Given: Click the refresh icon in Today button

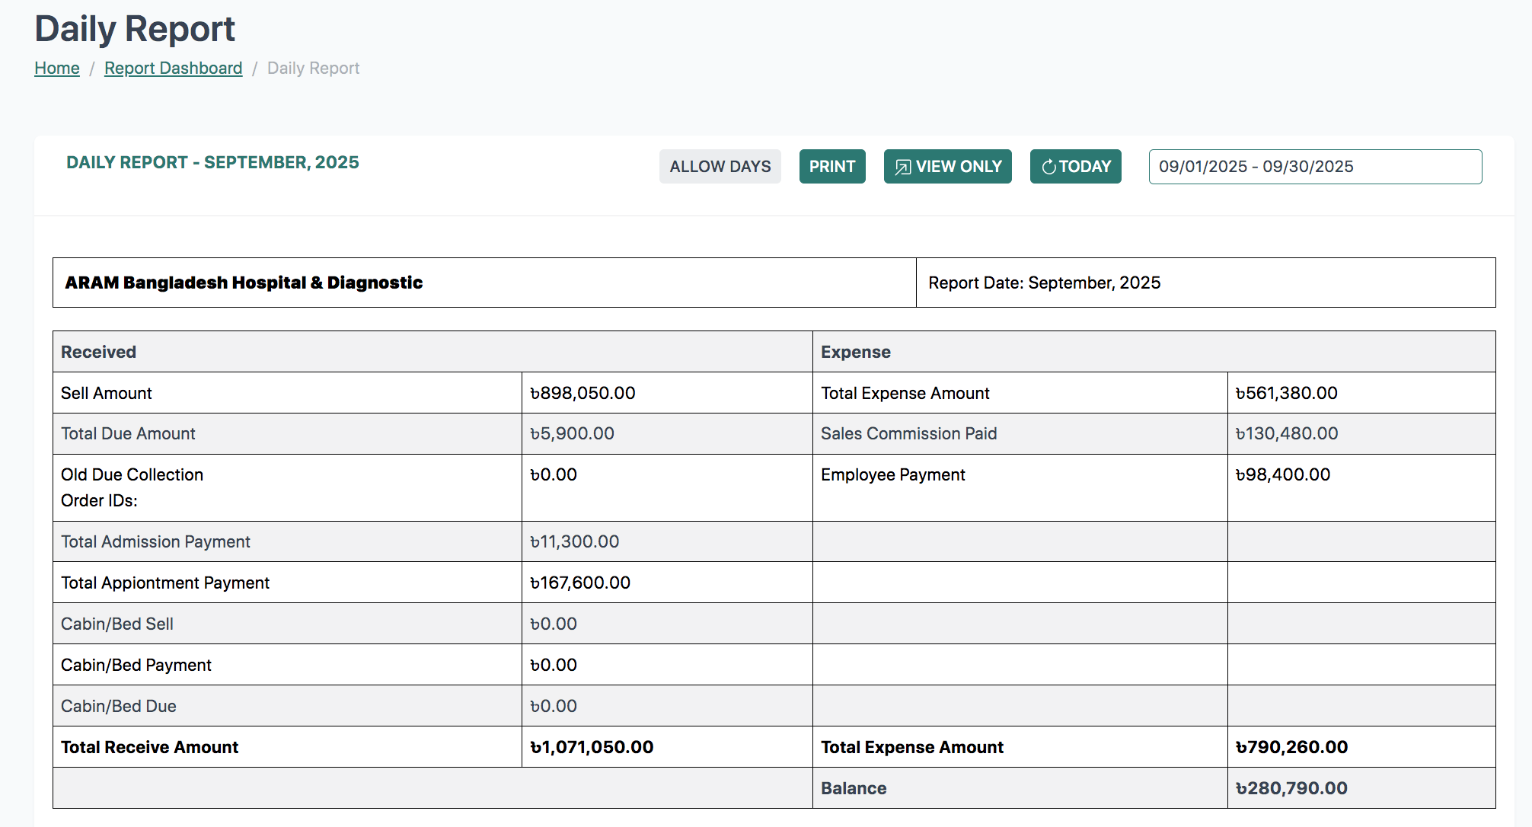Looking at the screenshot, I should click(x=1048, y=167).
